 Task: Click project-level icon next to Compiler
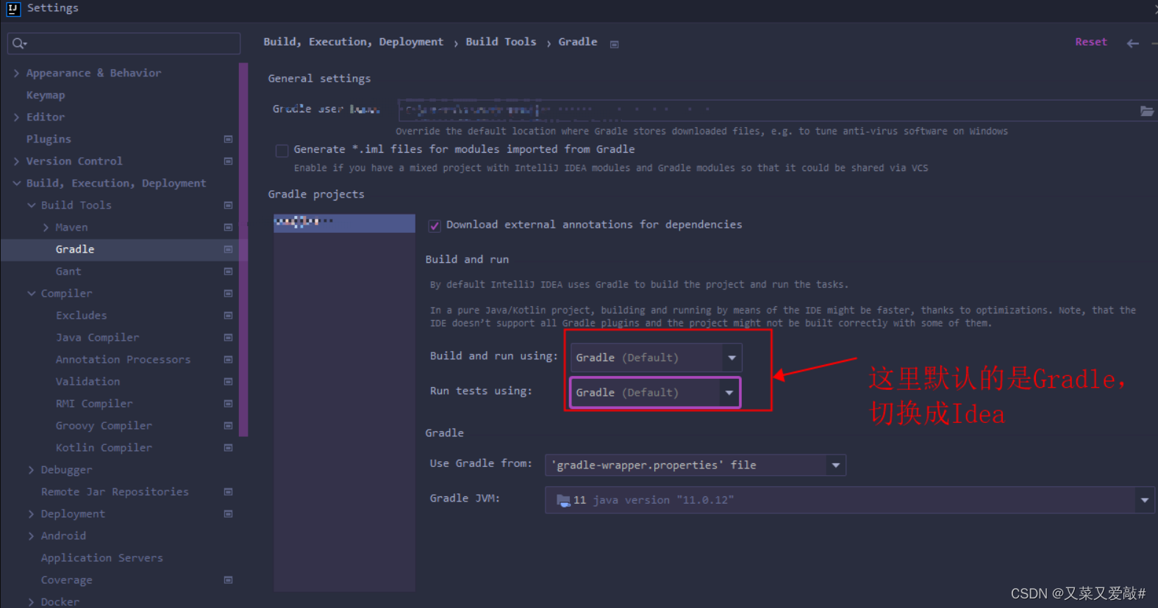pos(228,293)
